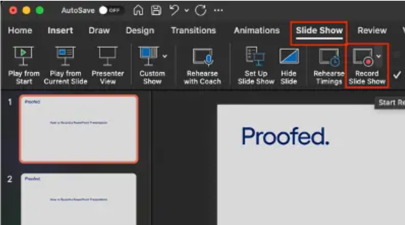The height and width of the screenshot is (225, 405).
Task: Switch to the Animations ribbon tab
Action: (x=257, y=31)
